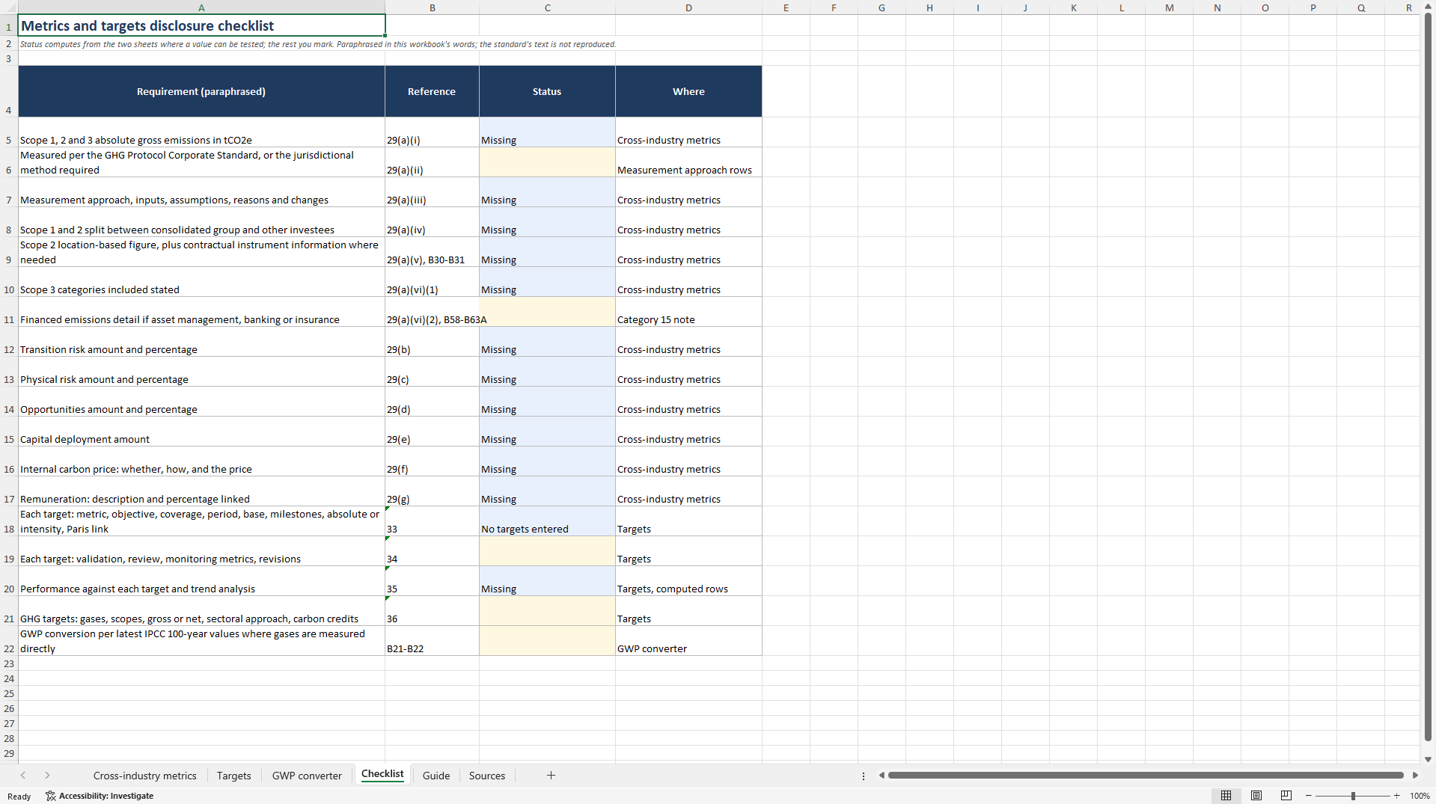Click horizontal scrollbar left arrow
The height and width of the screenshot is (804, 1436).
tap(882, 776)
